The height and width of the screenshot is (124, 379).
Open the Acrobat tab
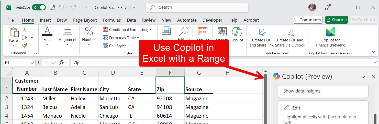coord(251,20)
